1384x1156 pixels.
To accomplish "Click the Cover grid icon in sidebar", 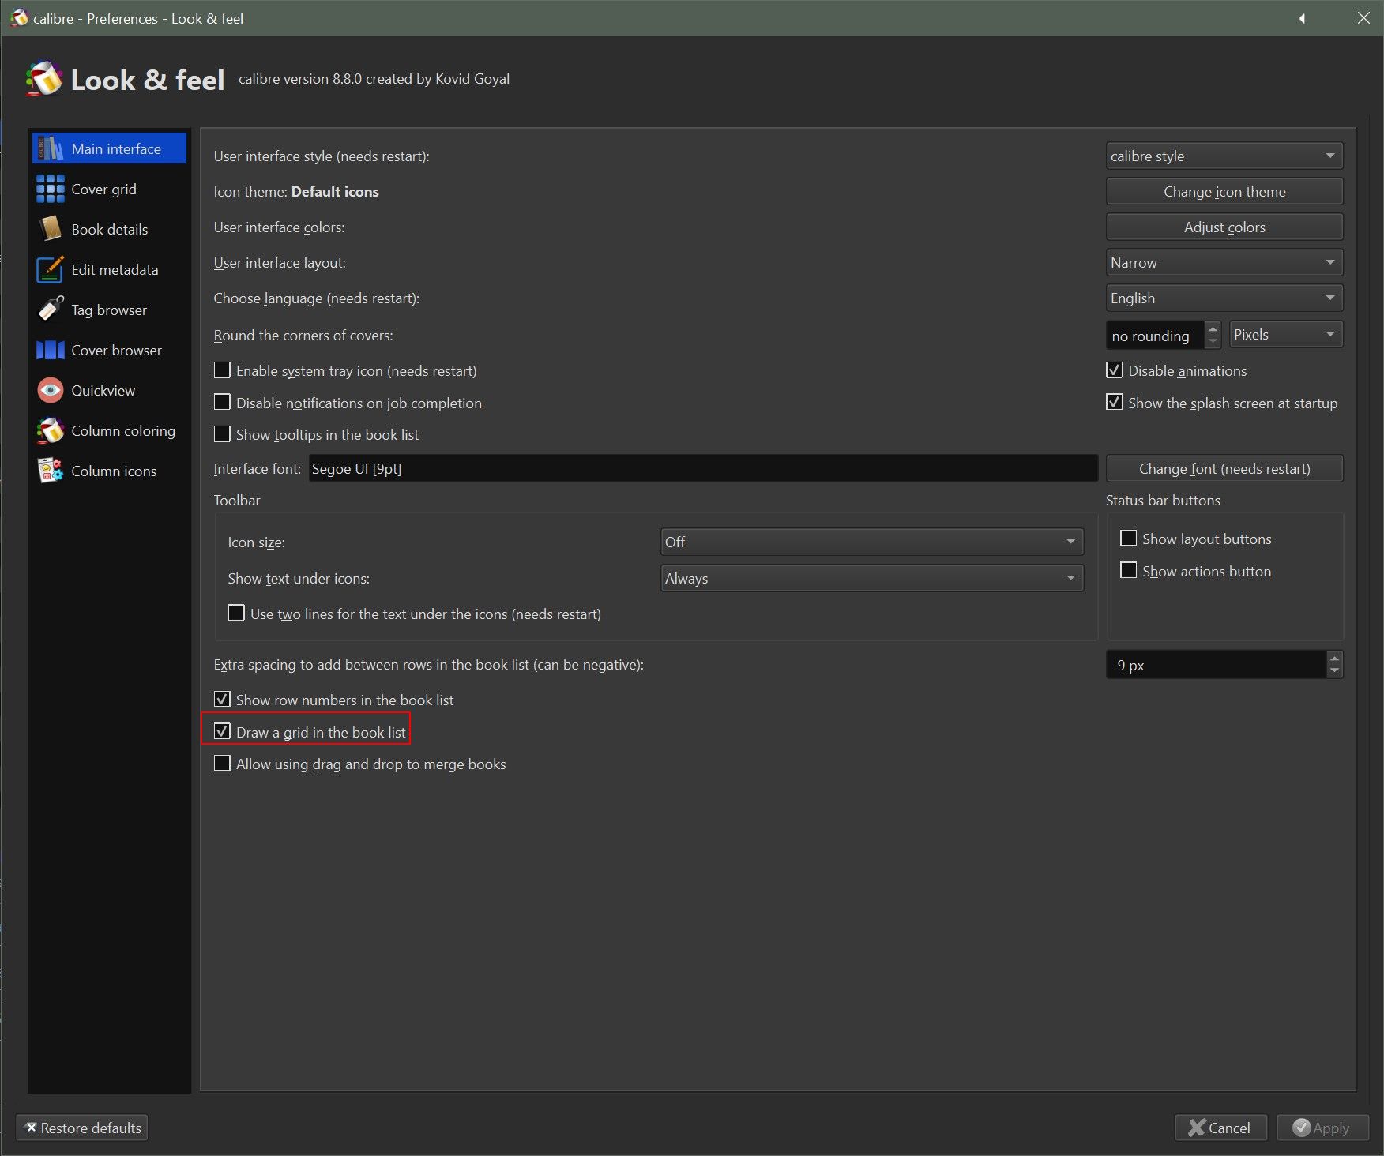I will tap(51, 190).
